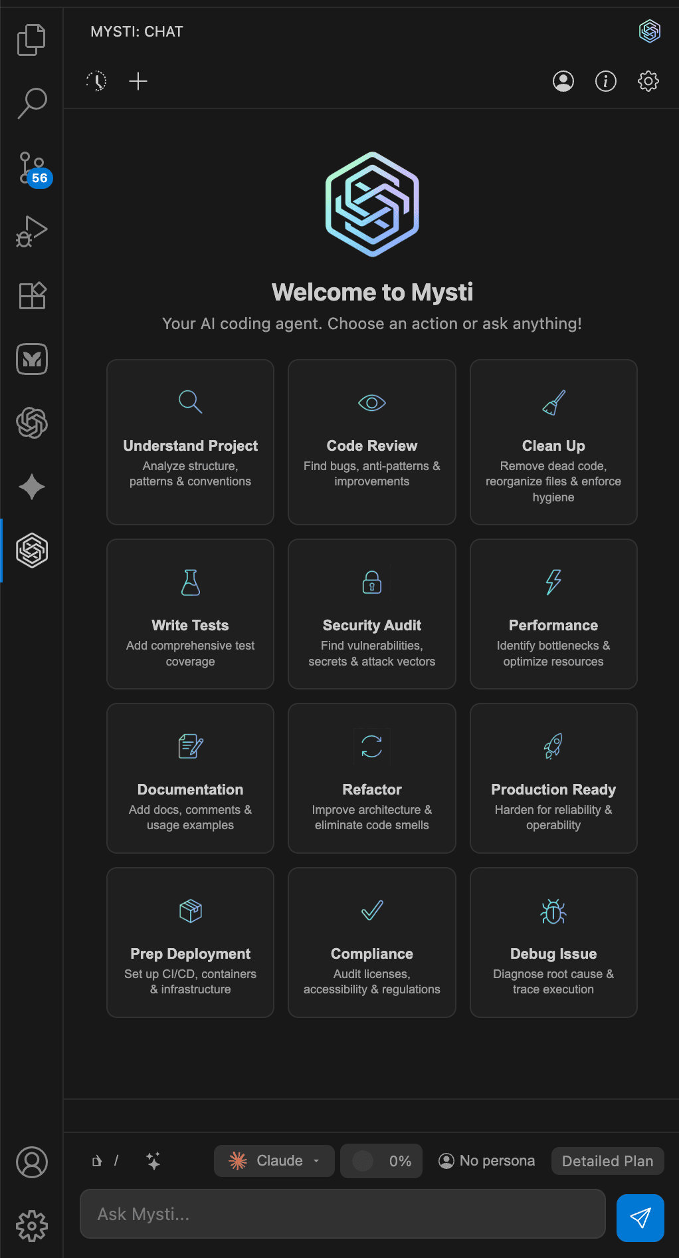Open the Extensions view in activity bar

point(32,295)
